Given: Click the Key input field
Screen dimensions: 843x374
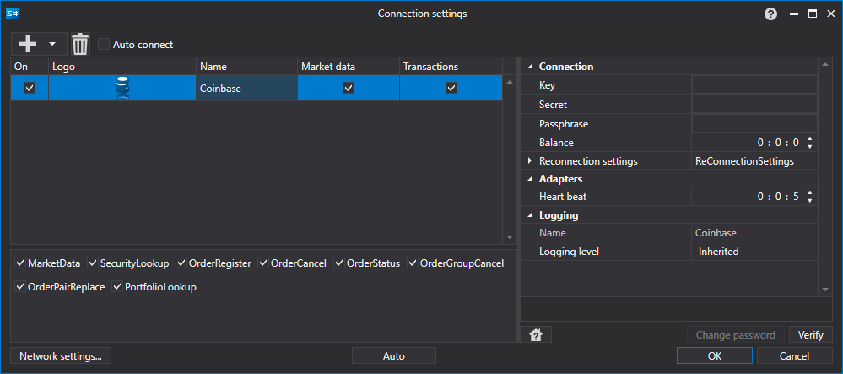Looking at the screenshot, I should 754,85.
